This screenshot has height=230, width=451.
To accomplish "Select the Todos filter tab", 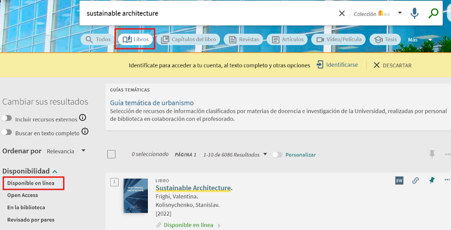I will coord(97,39).
